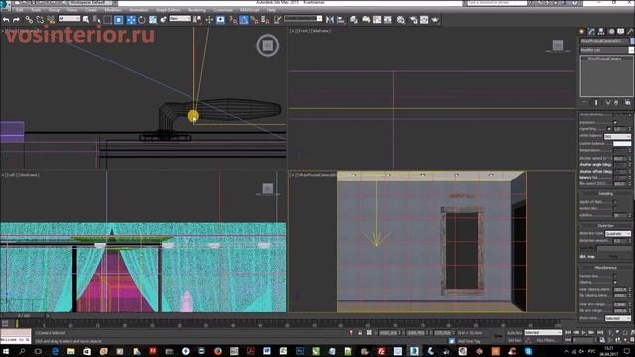Image resolution: width=635 pixels, height=357 pixels.
Task: Click Play Animation button
Action: 584,333
